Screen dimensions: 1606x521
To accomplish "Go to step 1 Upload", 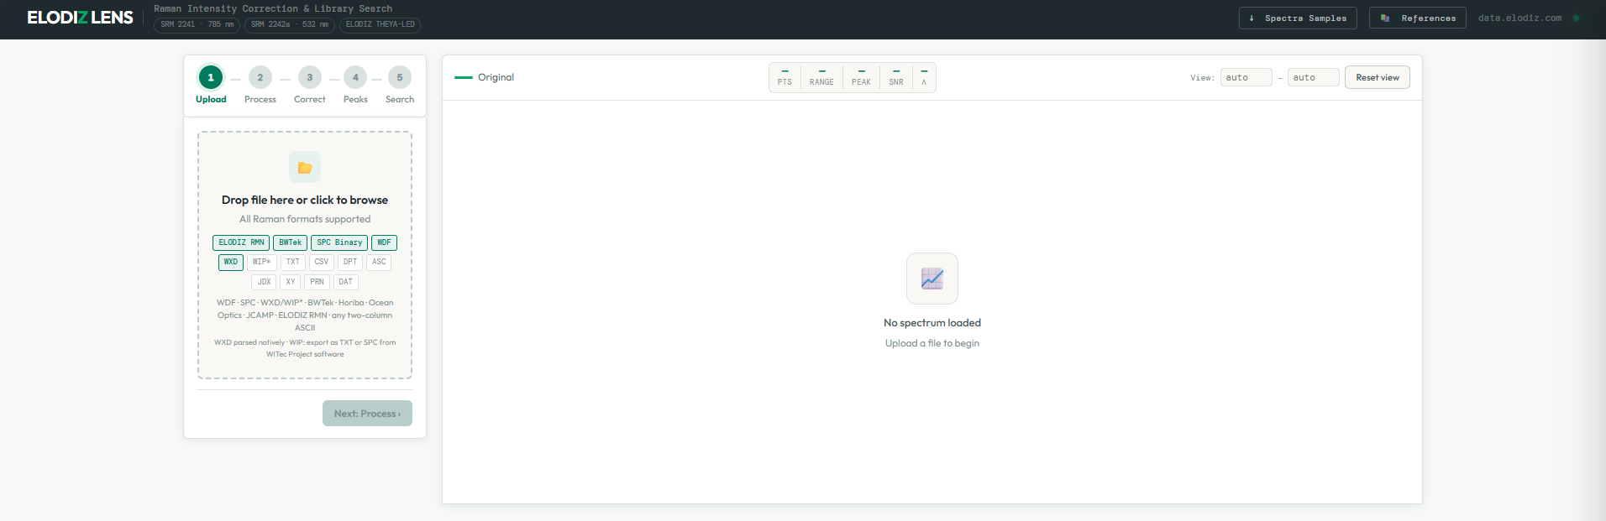I will [211, 85].
